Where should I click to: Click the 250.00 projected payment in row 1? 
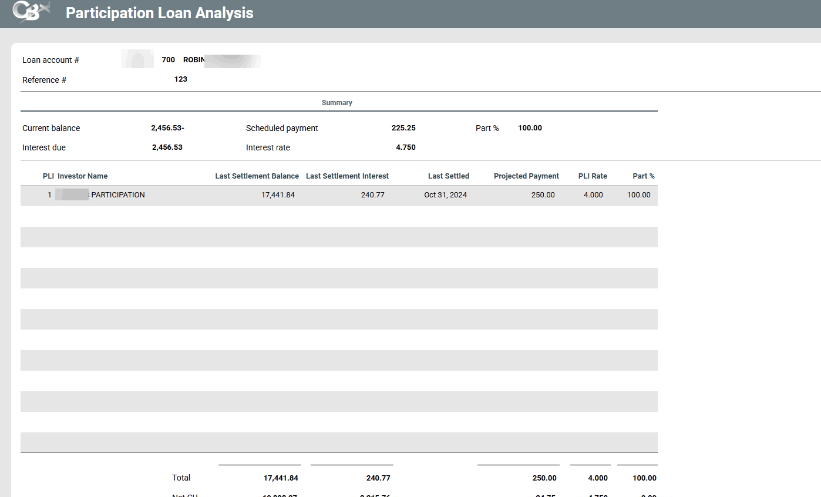coord(543,195)
